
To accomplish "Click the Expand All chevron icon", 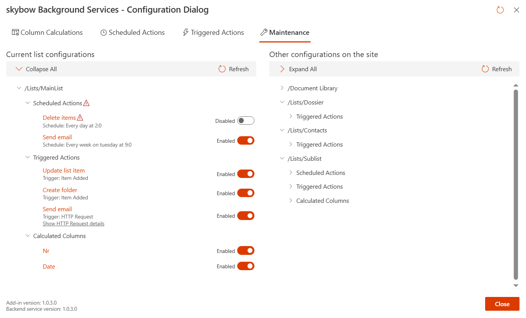I will pyautogui.click(x=282, y=69).
